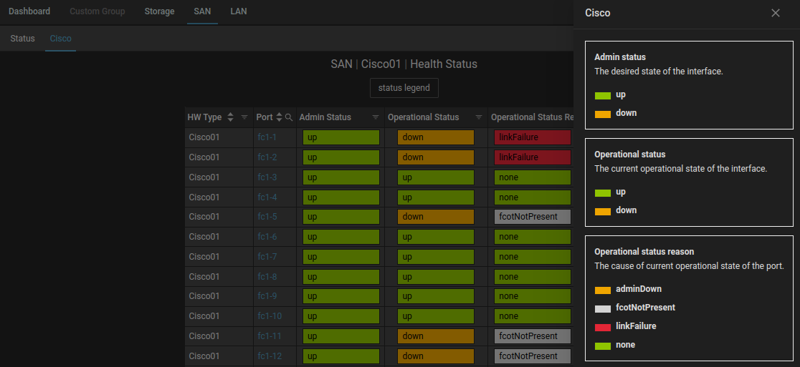Click the fc1-1 linkFailure status cell

tap(531, 137)
